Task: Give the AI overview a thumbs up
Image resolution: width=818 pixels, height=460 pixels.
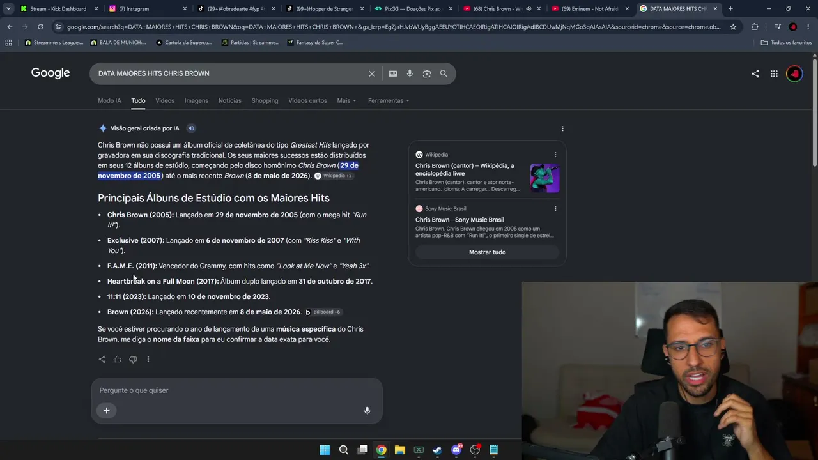Action: coord(118,359)
